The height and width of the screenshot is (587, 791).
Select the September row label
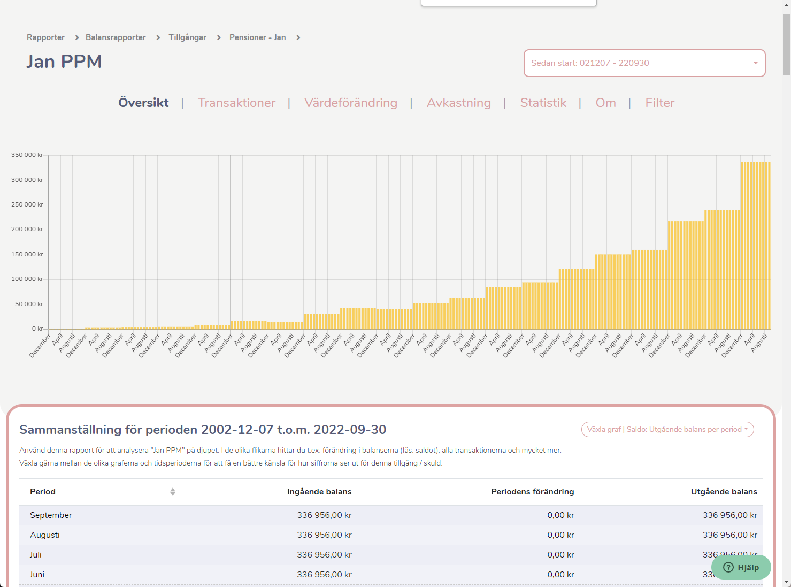pos(51,515)
